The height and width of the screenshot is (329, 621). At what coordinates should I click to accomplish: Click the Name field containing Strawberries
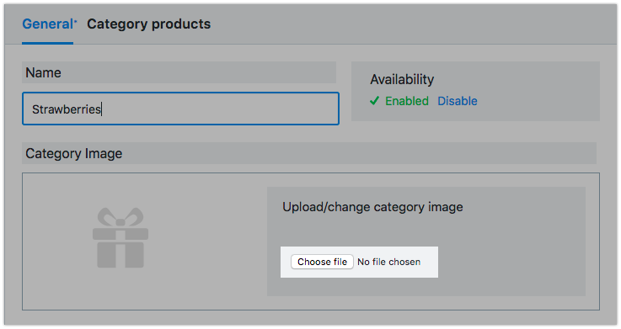180,109
